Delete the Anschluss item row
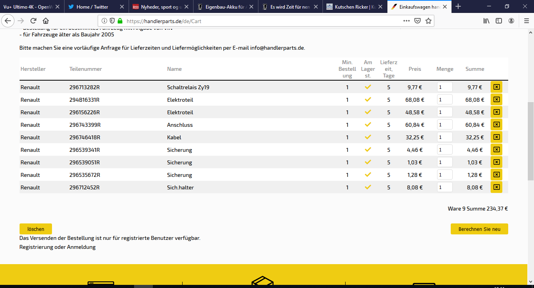Image resolution: width=534 pixels, height=288 pixels. (496, 124)
